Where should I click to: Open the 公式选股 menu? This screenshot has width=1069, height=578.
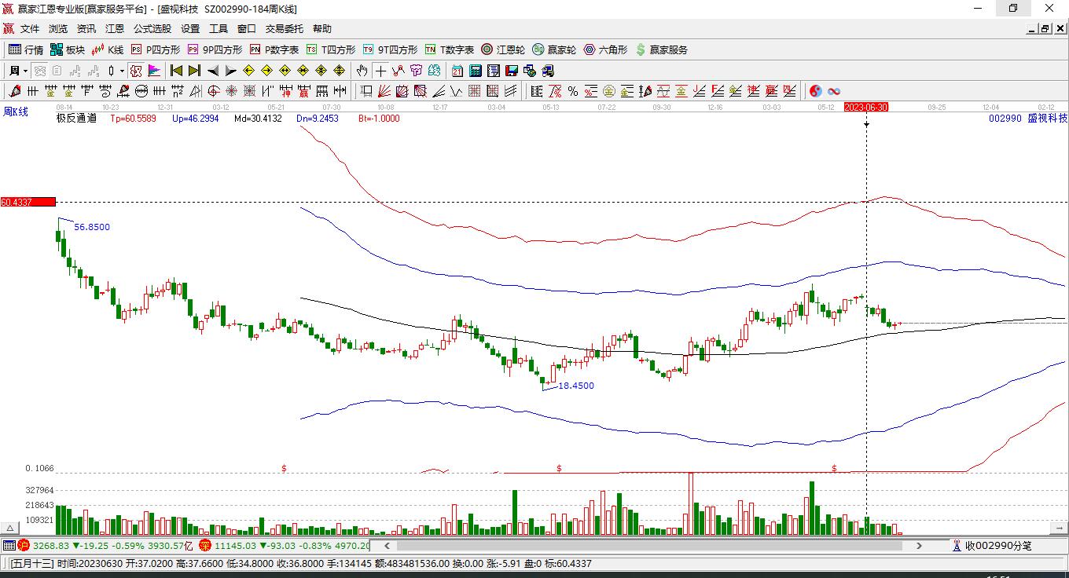click(x=152, y=28)
